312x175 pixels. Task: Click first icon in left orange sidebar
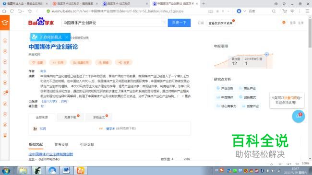pyautogui.click(x=5, y=41)
